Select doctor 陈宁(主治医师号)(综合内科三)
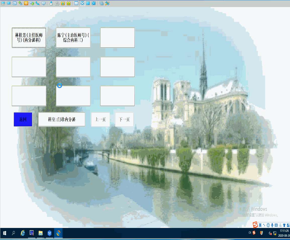Image resolution: width=290 pixels, height=240 pixels. 73,38
